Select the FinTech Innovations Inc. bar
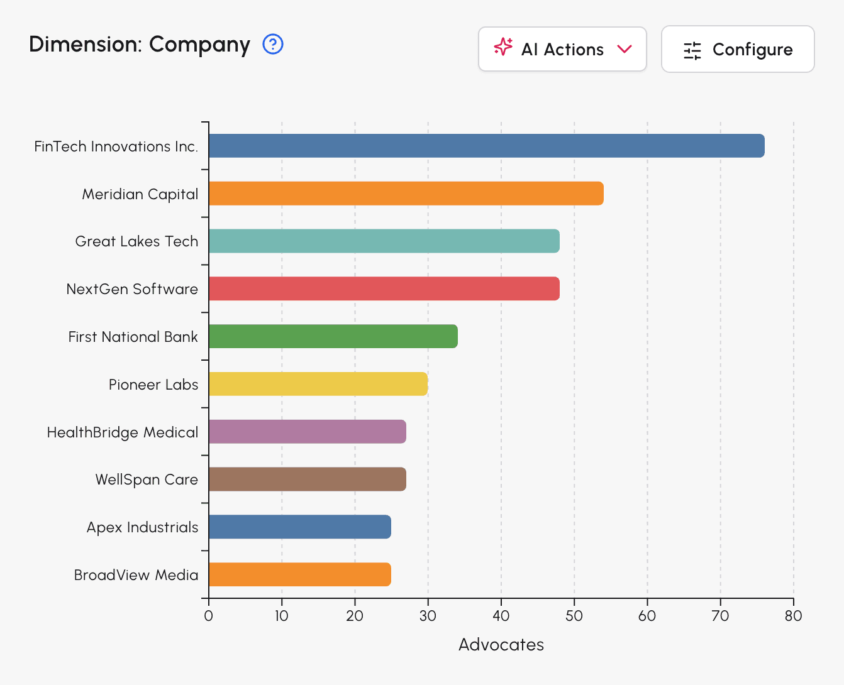The height and width of the screenshot is (685, 844). [487, 146]
